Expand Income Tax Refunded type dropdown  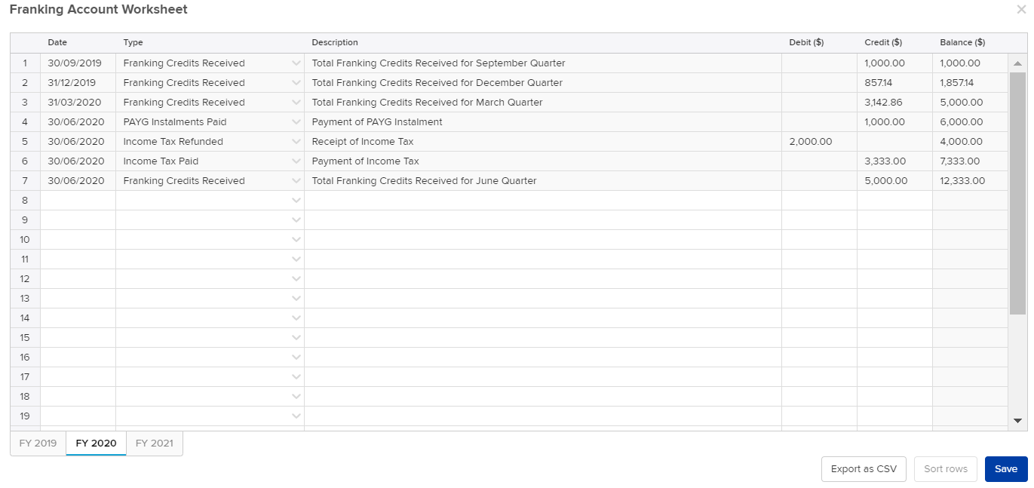click(x=296, y=142)
